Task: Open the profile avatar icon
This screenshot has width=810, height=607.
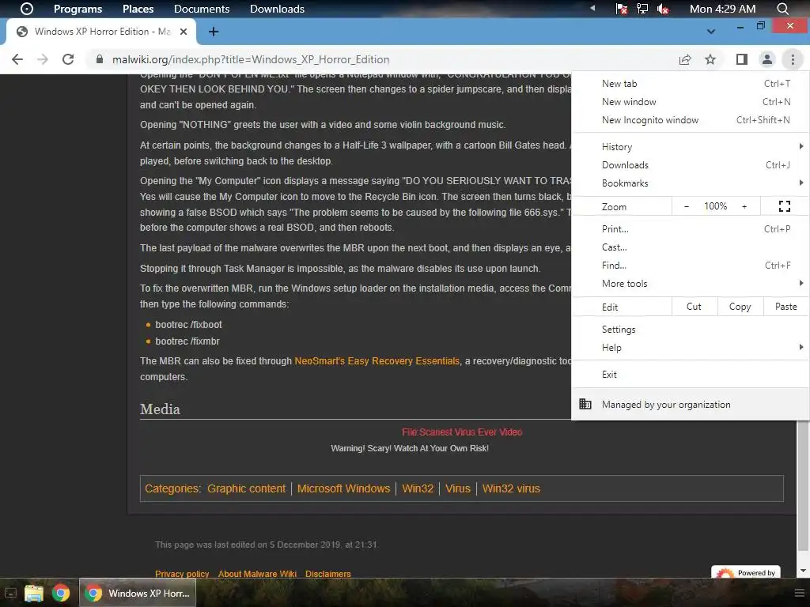Action: tap(767, 59)
